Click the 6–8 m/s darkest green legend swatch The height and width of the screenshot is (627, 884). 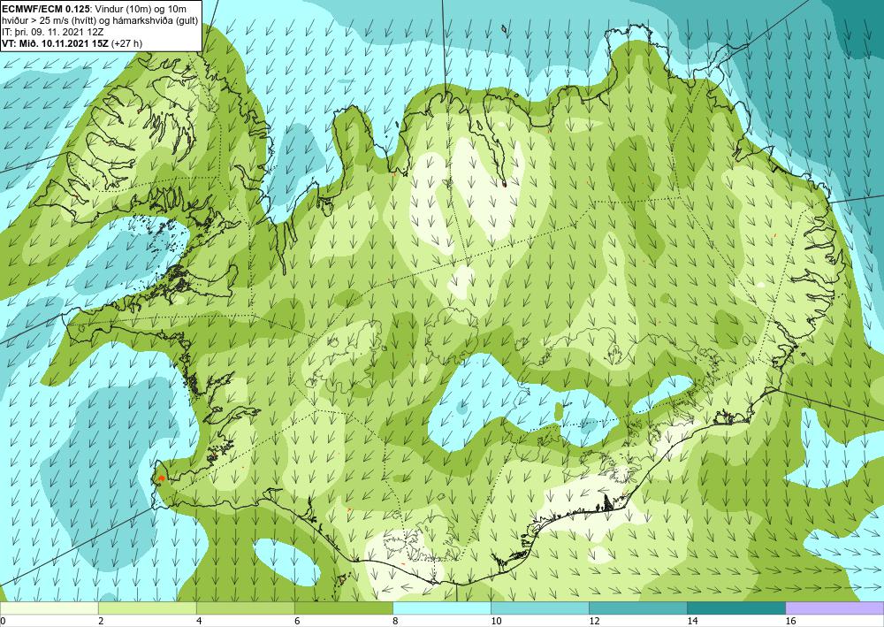pyautogui.click(x=343, y=608)
